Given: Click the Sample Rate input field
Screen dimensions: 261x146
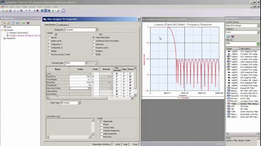Looking at the screenshot, I should pyautogui.click(x=75, y=63).
